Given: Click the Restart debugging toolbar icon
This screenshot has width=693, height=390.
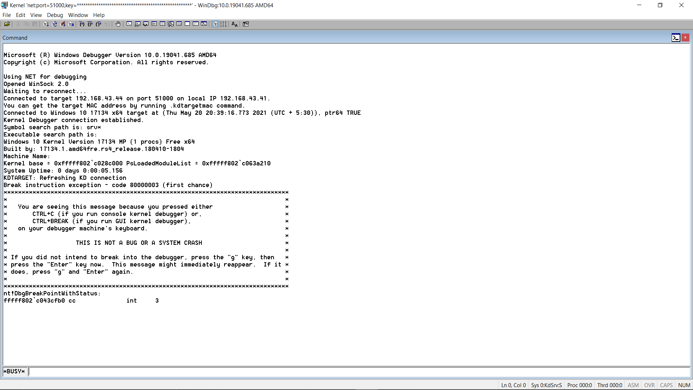Looking at the screenshot, I should point(54,24).
